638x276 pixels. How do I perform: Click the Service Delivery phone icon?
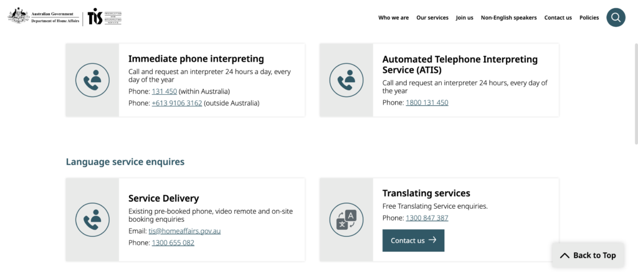92,220
